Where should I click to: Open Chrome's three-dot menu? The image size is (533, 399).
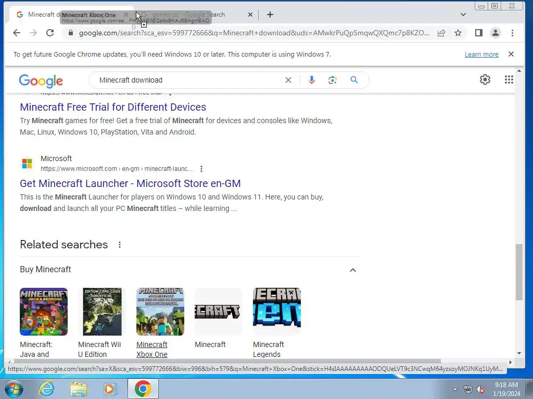(x=512, y=33)
